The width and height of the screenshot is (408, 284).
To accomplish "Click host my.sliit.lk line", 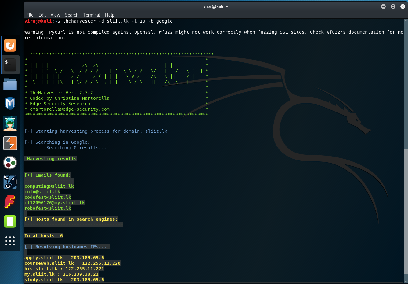I will [61, 274].
